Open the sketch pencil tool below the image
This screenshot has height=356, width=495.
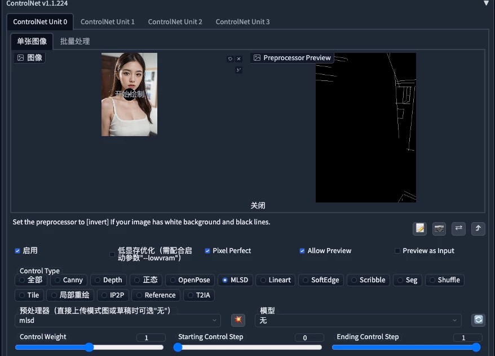238,70
